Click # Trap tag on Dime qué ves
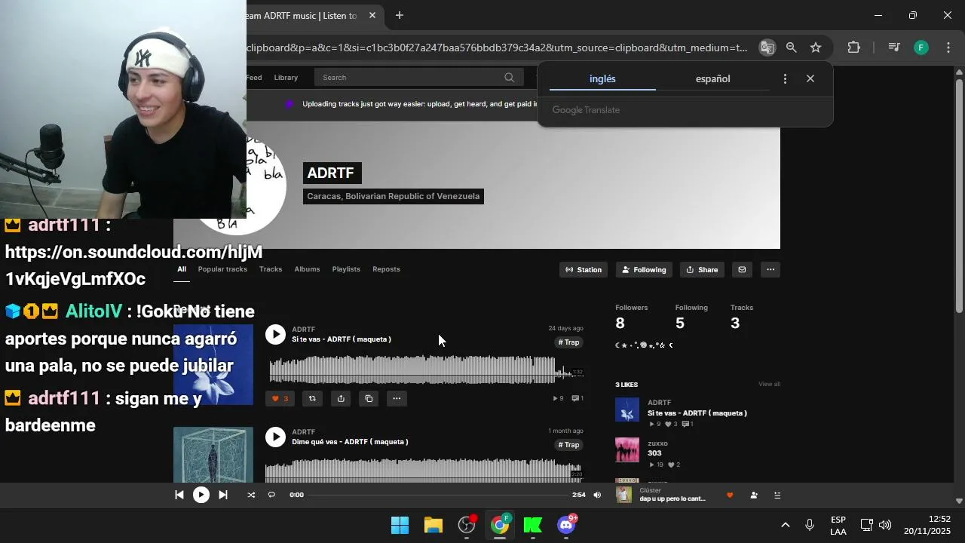The height and width of the screenshot is (543, 965). tap(569, 445)
